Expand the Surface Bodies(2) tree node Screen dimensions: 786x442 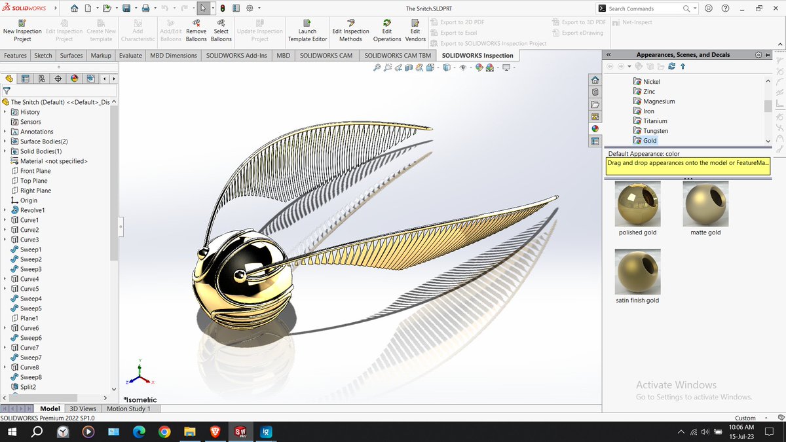point(7,141)
